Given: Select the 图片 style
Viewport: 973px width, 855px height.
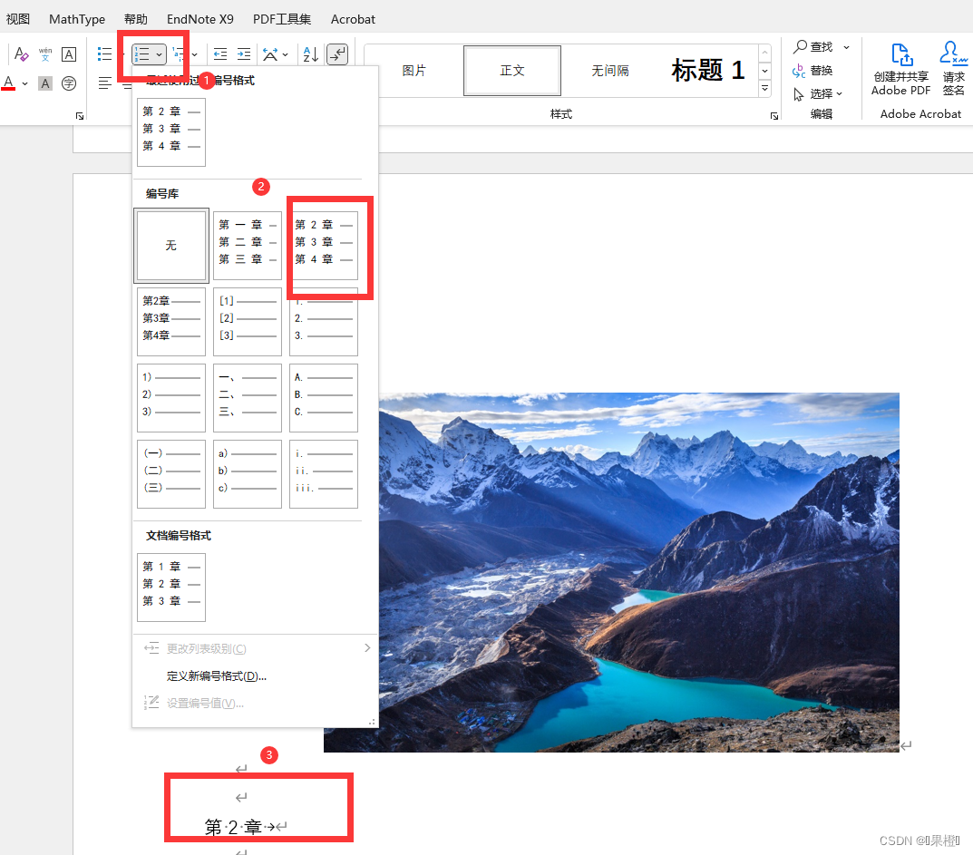Looking at the screenshot, I should click(x=414, y=71).
